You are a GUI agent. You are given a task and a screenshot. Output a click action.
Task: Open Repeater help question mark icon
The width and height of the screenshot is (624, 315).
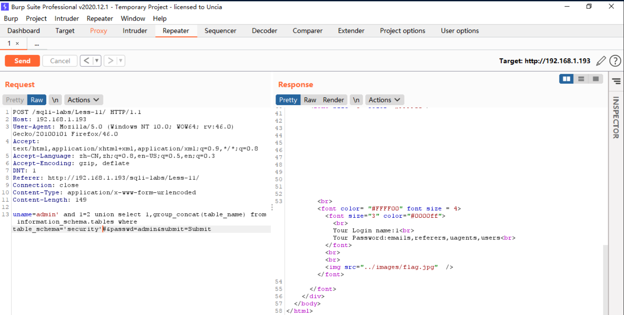615,61
